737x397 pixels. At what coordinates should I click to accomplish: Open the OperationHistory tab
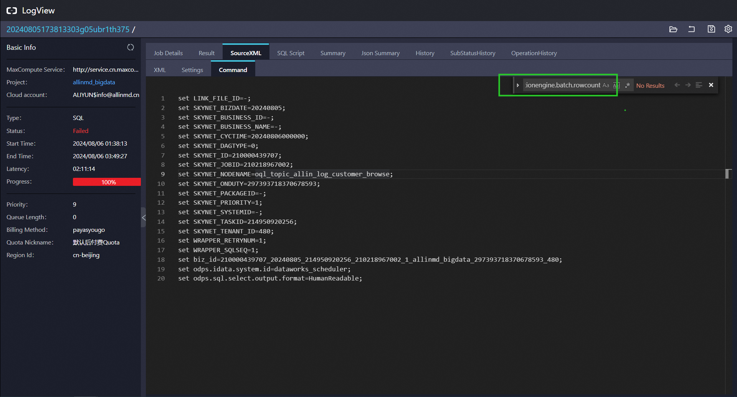click(534, 53)
